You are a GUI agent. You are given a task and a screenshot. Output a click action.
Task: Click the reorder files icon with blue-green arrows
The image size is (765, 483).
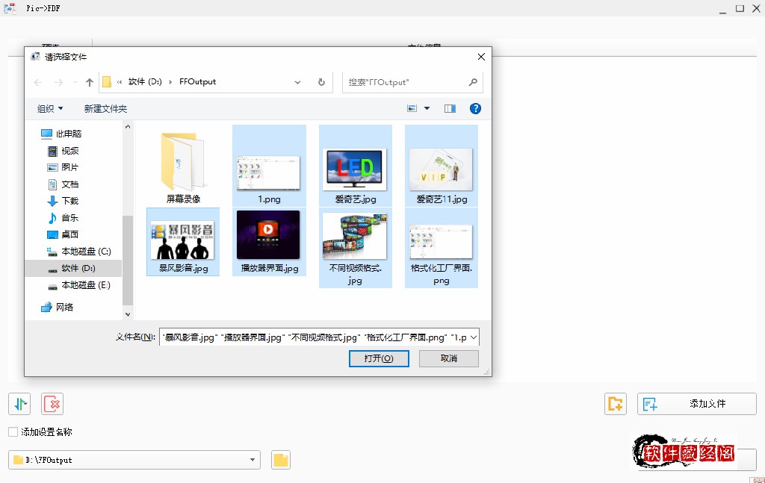click(19, 403)
